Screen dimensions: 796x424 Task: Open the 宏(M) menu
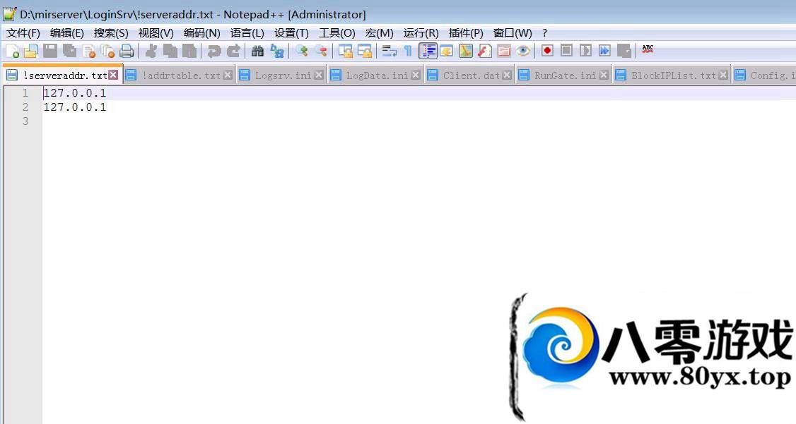[x=379, y=33]
